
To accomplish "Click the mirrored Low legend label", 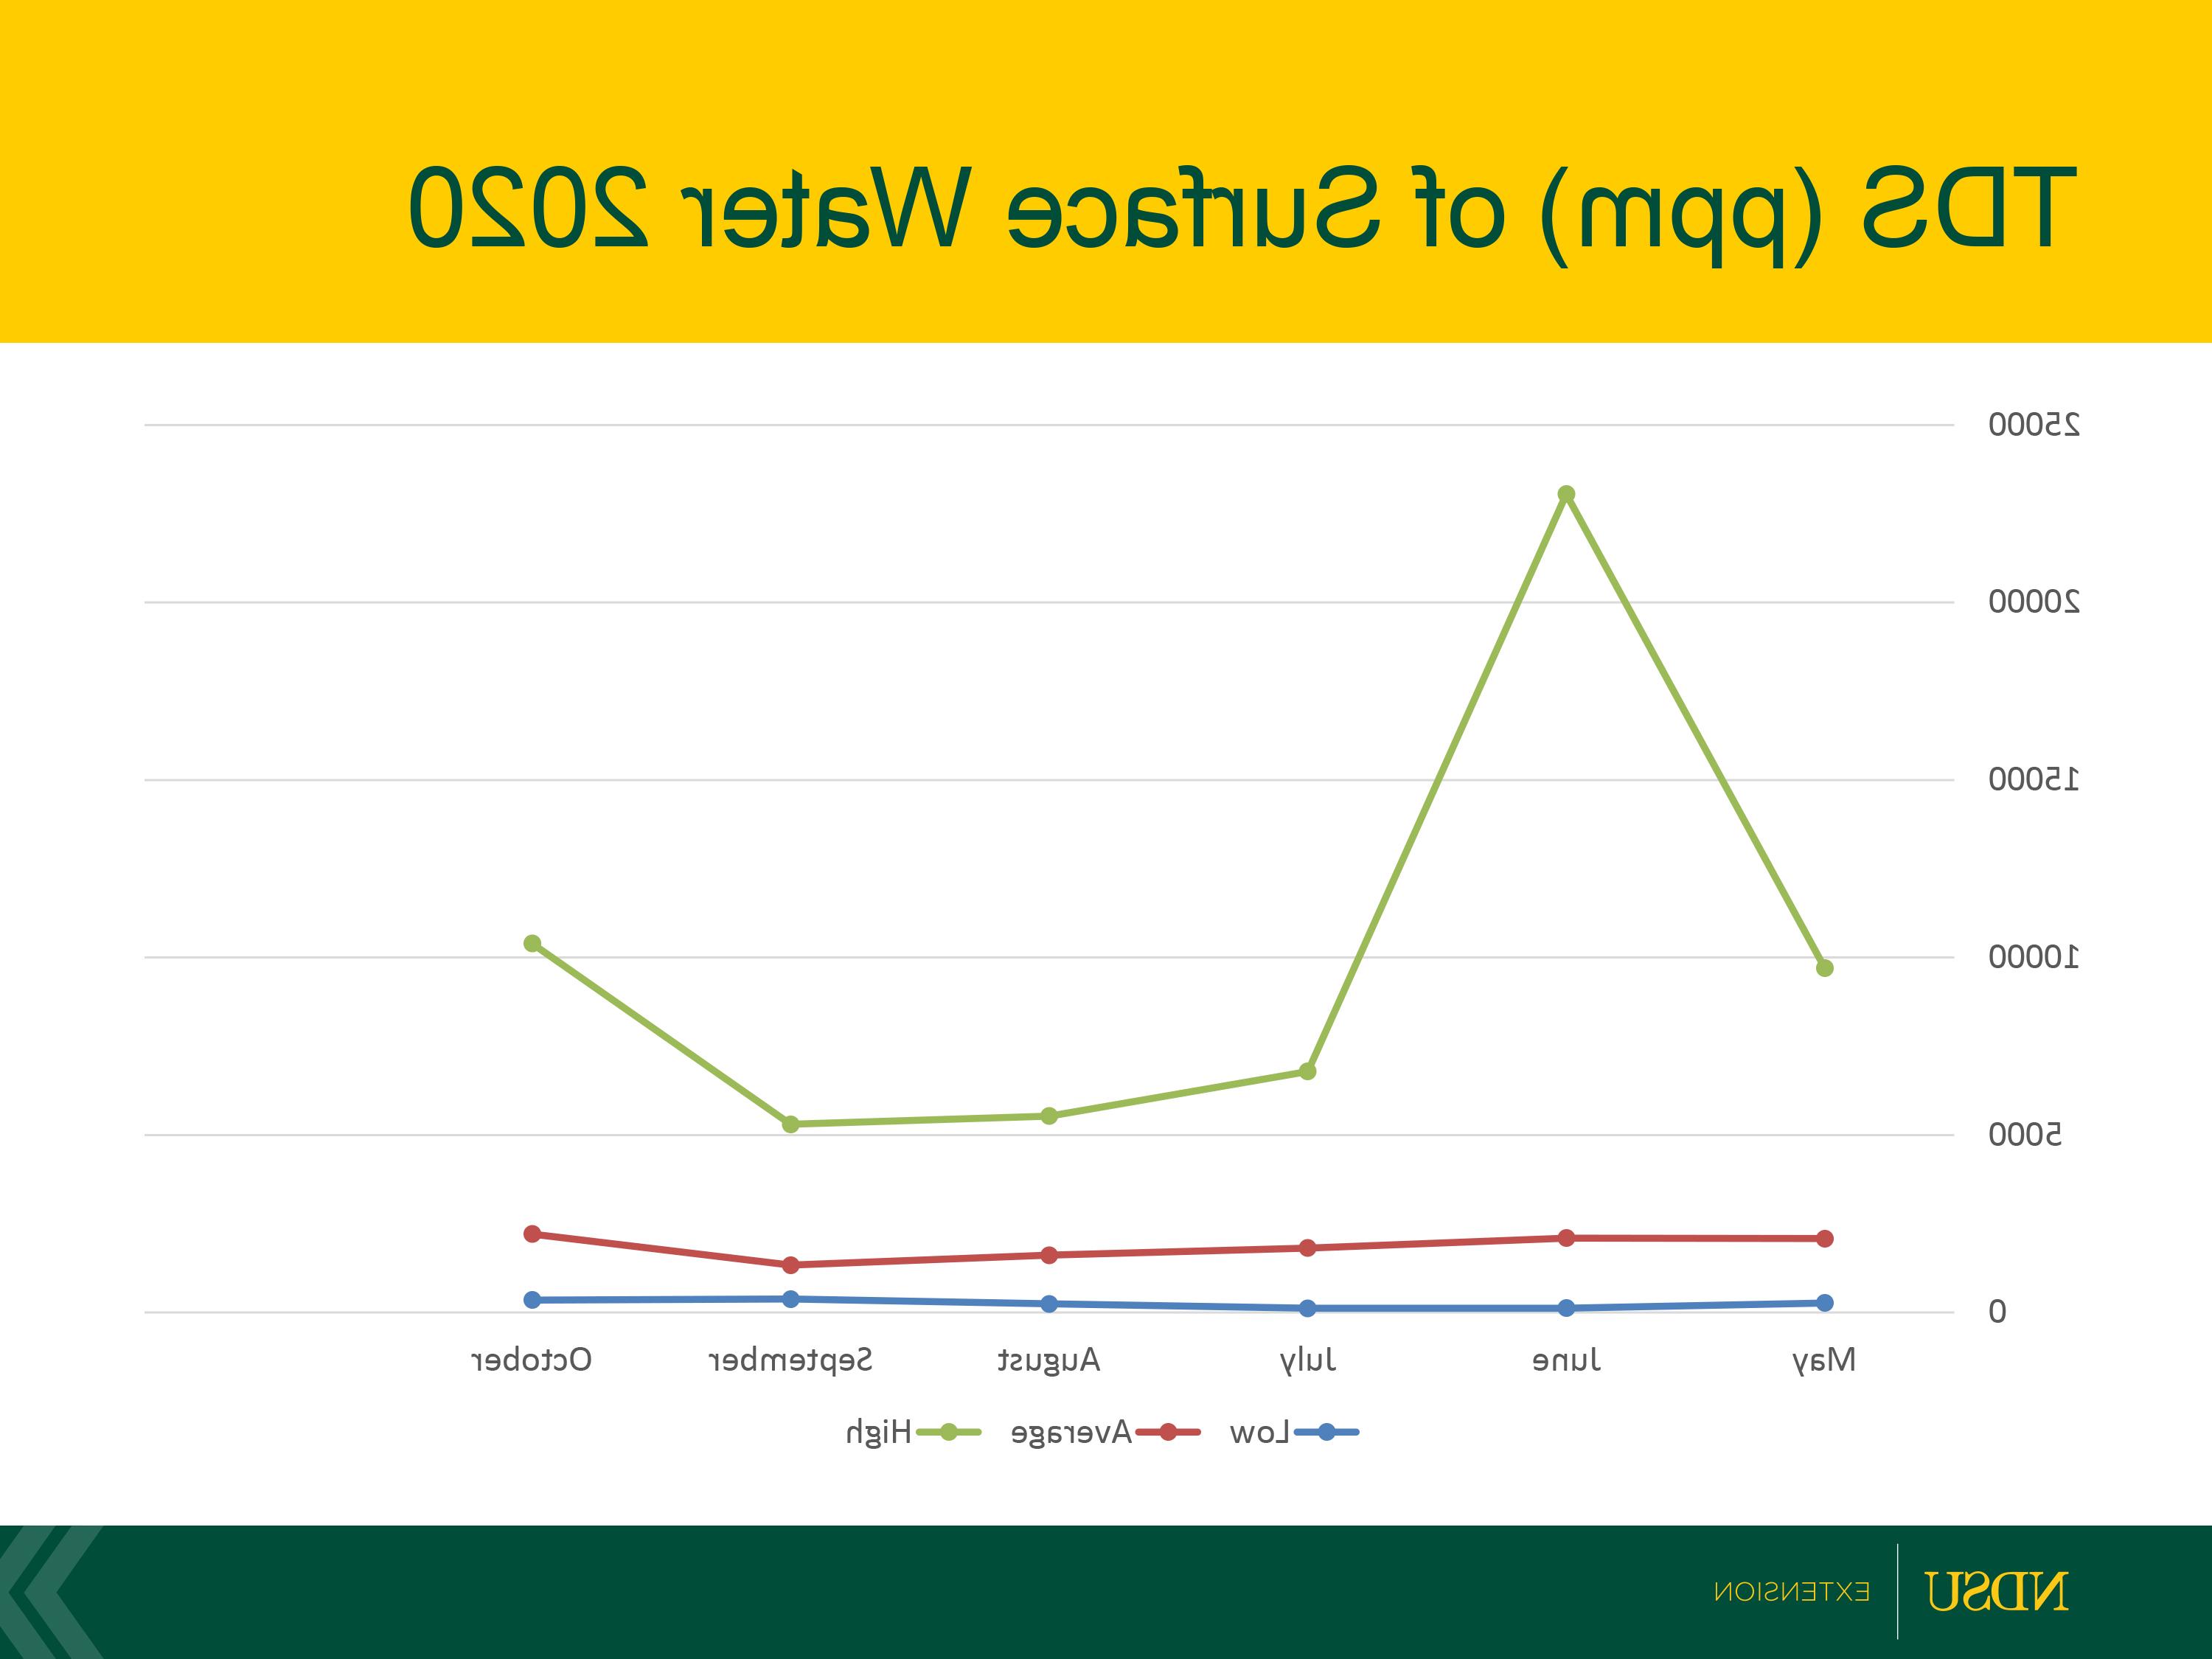I will (1260, 1433).
